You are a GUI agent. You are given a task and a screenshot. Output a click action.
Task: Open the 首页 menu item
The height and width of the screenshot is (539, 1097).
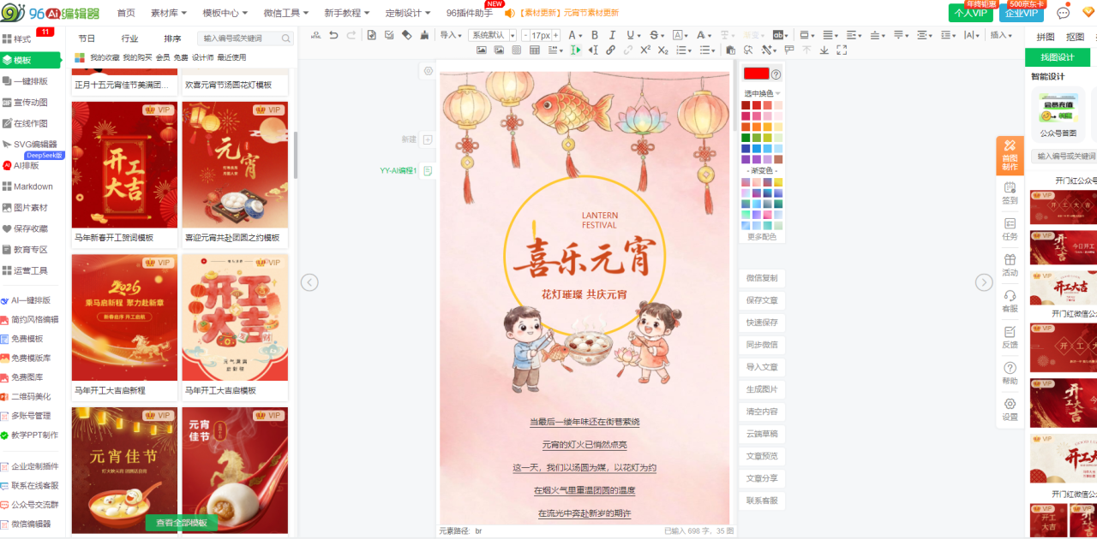pyautogui.click(x=126, y=13)
